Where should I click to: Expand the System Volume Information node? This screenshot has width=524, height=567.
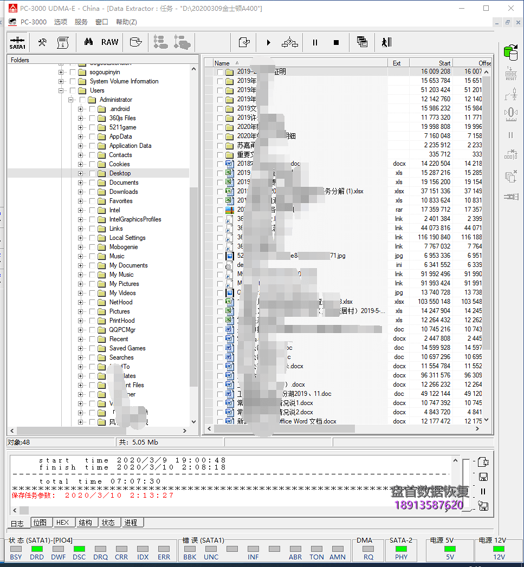coord(61,81)
